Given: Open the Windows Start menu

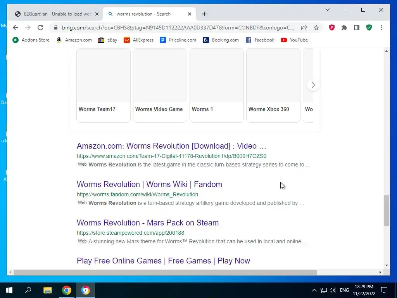Looking at the screenshot, I should pyautogui.click(x=9, y=290).
